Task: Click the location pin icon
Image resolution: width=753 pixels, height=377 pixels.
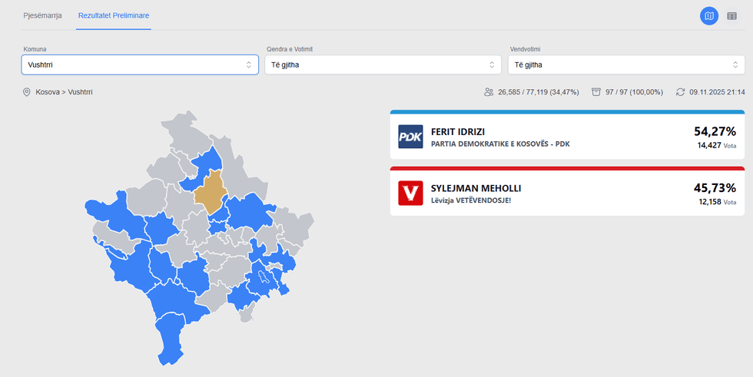Action: click(26, 92)
